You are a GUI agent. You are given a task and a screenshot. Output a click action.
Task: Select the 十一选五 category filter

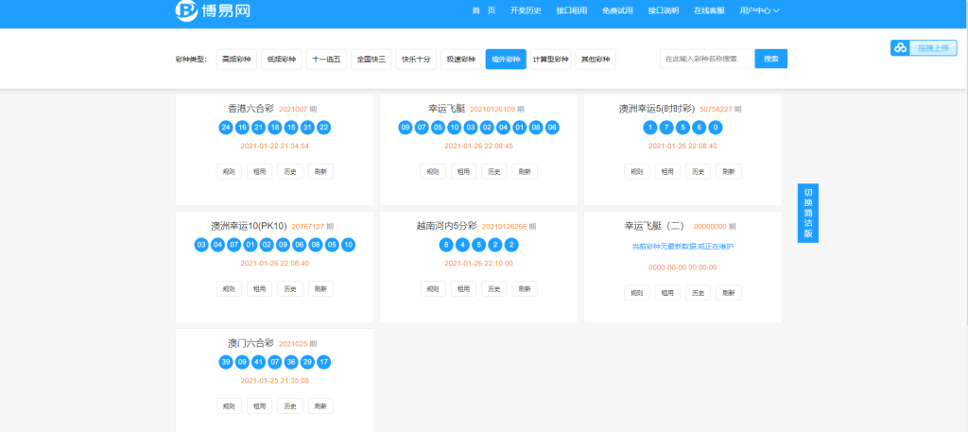326,60
